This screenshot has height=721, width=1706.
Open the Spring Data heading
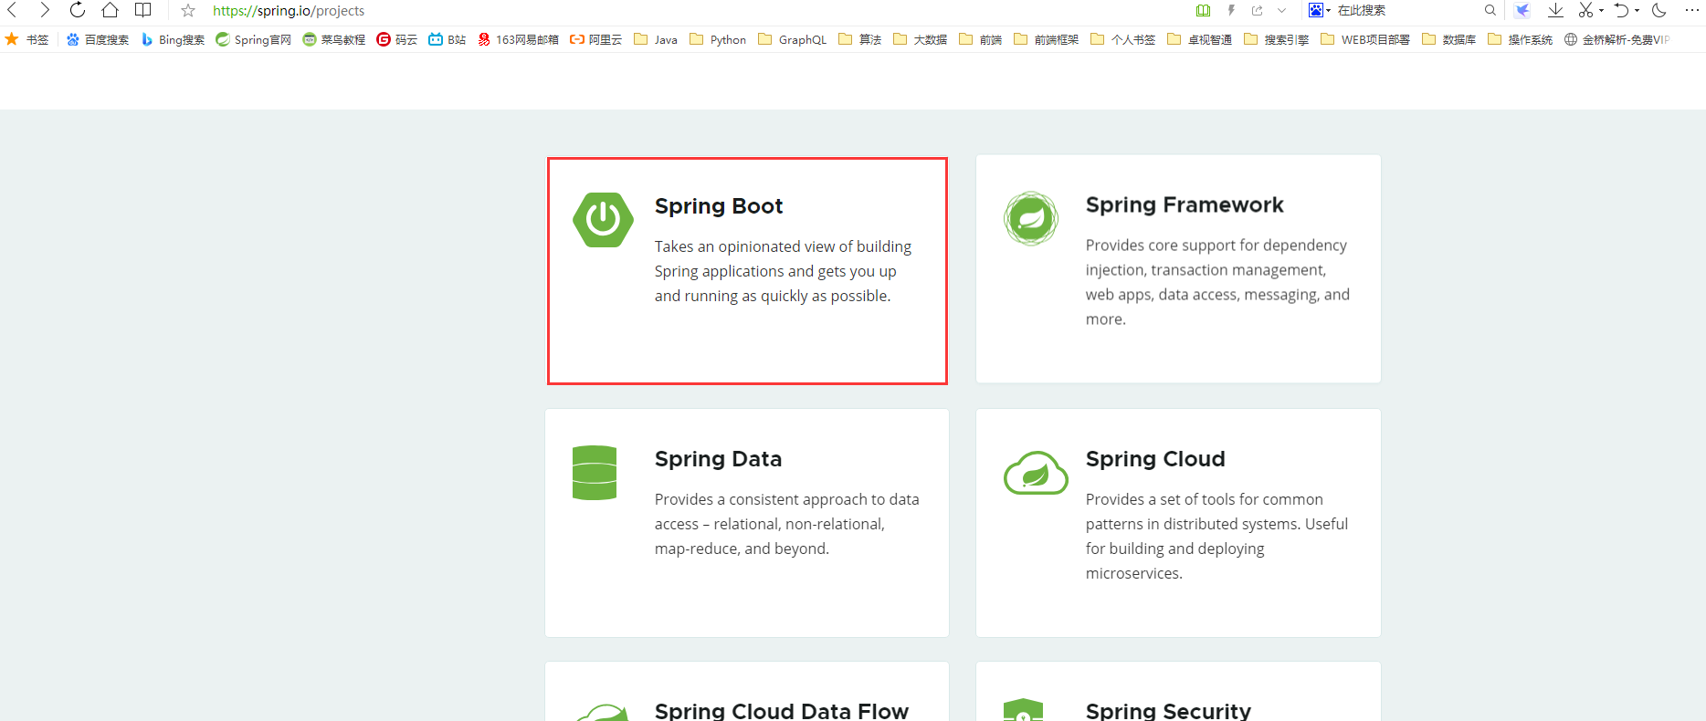pos(718,459)
